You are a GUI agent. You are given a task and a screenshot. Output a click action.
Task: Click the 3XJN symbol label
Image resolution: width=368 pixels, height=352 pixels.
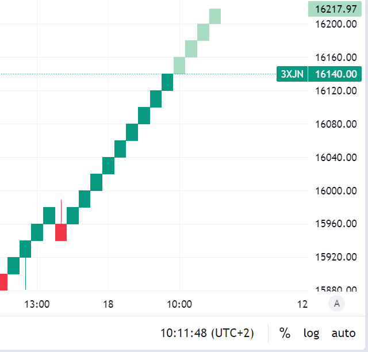tap(292, 74)
